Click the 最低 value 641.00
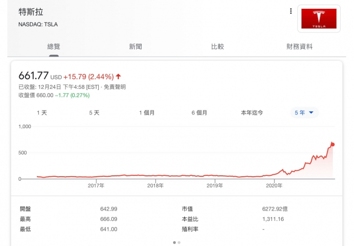The image size is (354, 246). click(109, 229)
